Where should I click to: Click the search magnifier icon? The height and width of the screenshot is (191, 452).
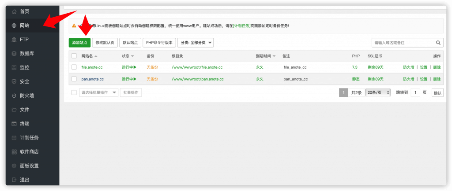tap(438, 43)
